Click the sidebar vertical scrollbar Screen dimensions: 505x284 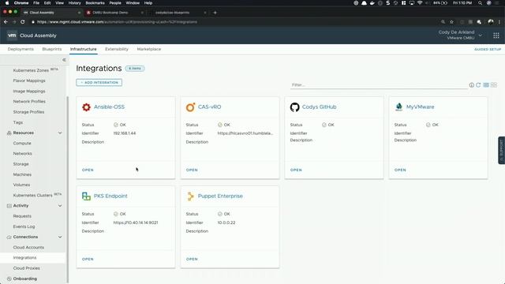(x=67, y=189)
